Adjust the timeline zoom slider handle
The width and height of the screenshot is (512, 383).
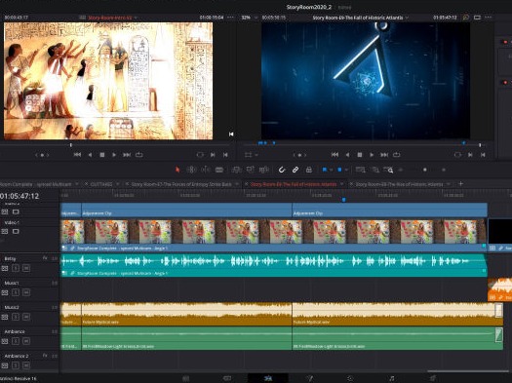tap(425, 170)
